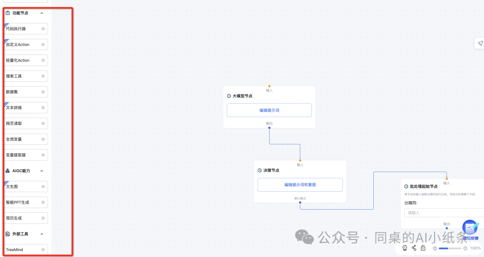
Task: Click the zoom in plus button
Action: pyautogui.click(x=465, y=249)
